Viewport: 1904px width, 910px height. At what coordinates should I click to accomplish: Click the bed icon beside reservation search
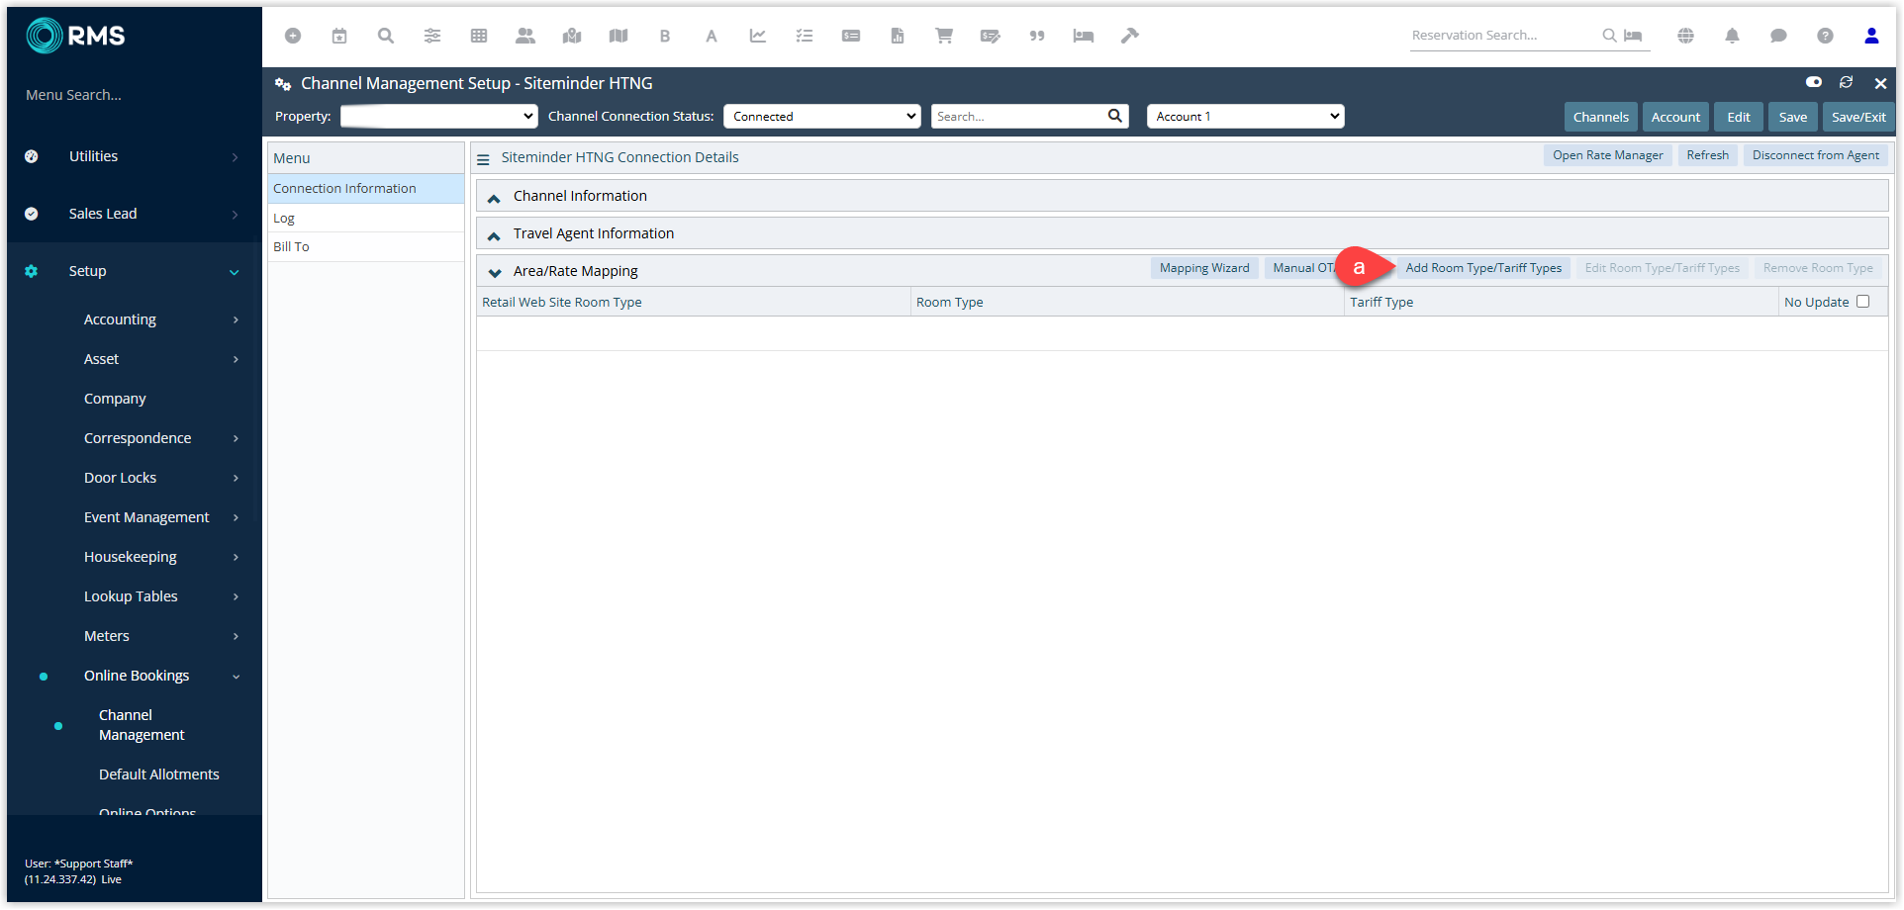click(x=1633, y=36)
